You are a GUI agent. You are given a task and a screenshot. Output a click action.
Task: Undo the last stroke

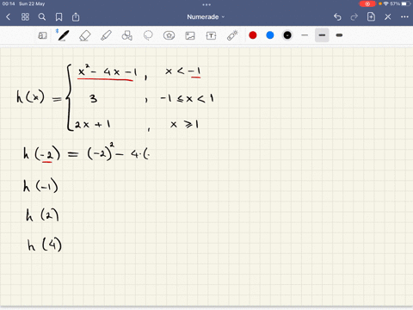click(x=337, y=17)
